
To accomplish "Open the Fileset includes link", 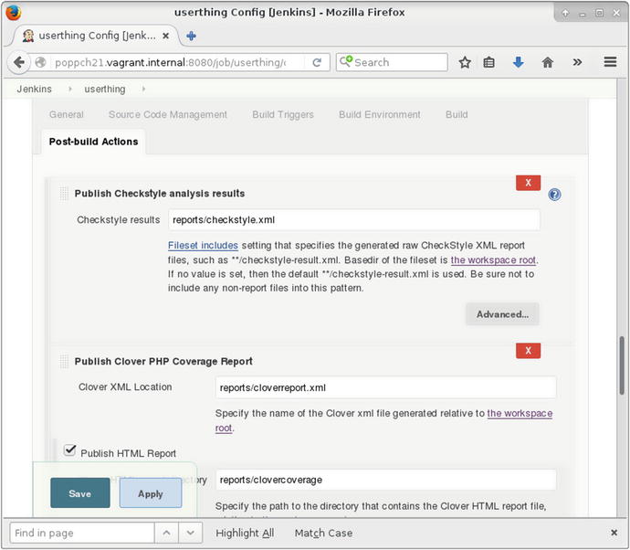I will click(x=203, y=245).
